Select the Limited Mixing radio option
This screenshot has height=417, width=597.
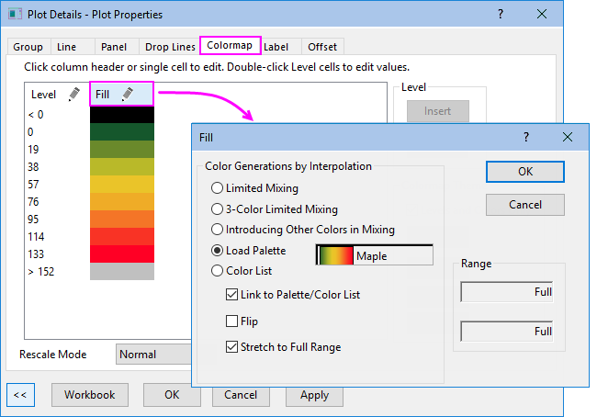point(217,188)
